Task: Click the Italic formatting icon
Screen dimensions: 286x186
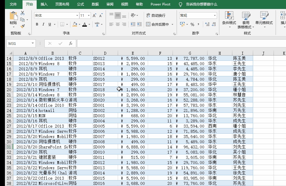Action: coord(43,24)
